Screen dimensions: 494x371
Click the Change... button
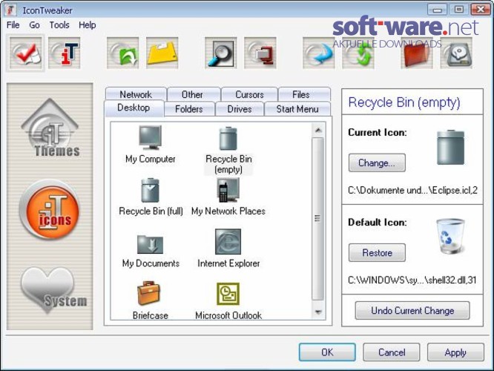pyautogui.click(x=377, y=163)
